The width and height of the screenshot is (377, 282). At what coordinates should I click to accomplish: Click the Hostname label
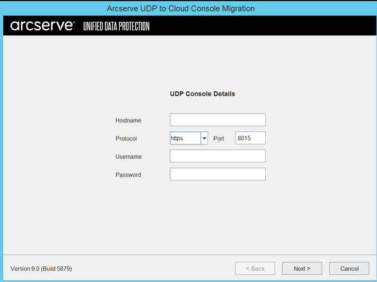129,121
